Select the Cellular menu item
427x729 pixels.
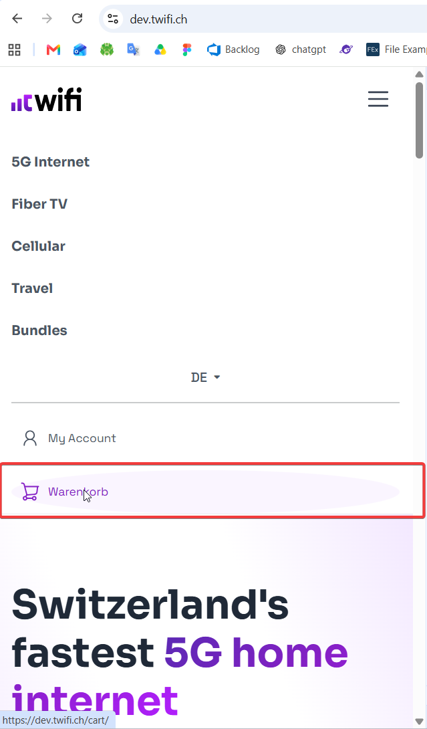(39, 246)
